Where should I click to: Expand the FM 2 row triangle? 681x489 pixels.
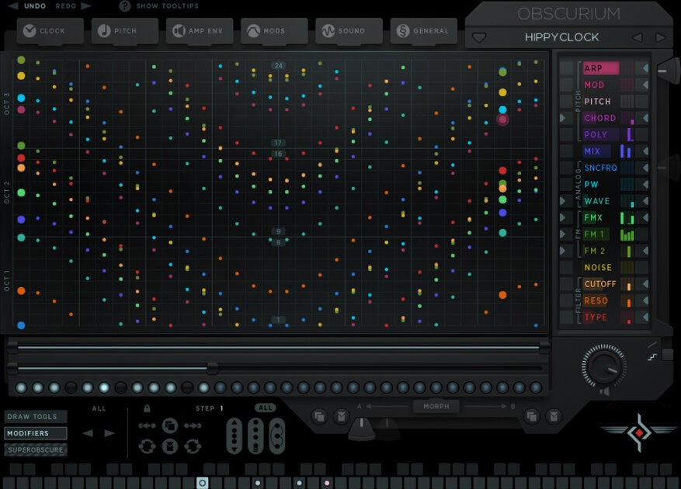click(562, 251)
